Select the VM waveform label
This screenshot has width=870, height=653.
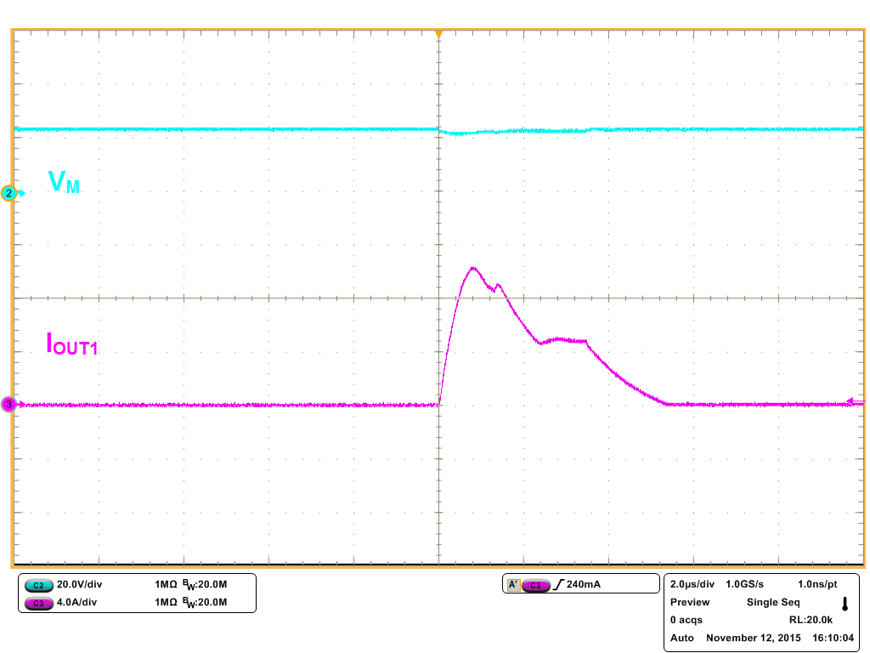[x=62, y=182]
